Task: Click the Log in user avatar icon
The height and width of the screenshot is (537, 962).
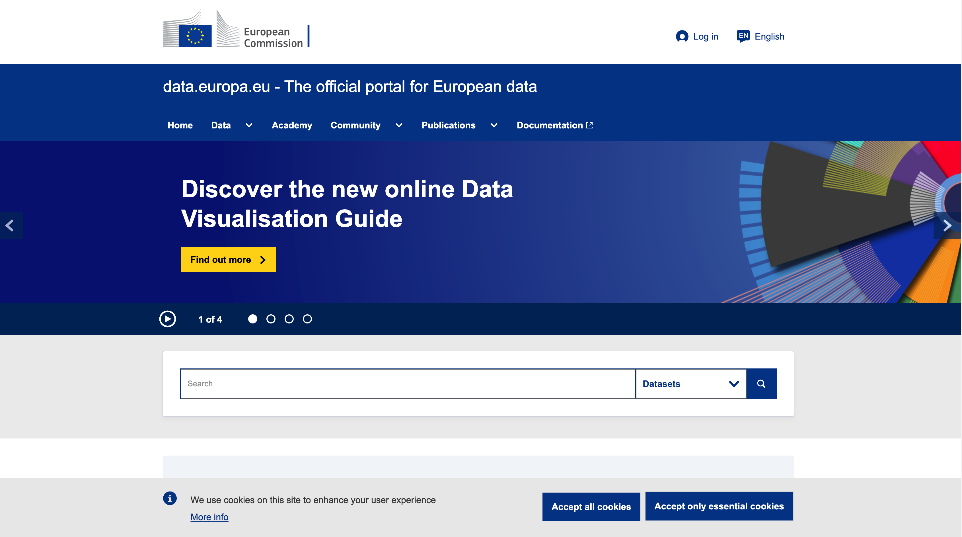Action: pyautogui.click(x=682, y=36)
